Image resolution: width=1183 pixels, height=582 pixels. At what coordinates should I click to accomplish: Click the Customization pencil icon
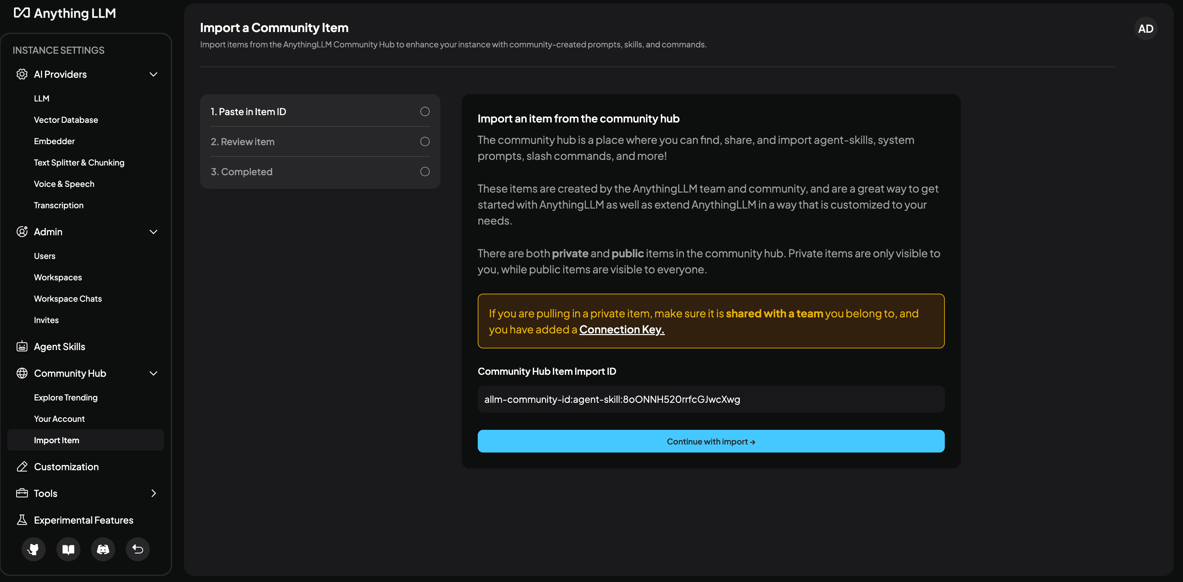click(x=22, y=467)
